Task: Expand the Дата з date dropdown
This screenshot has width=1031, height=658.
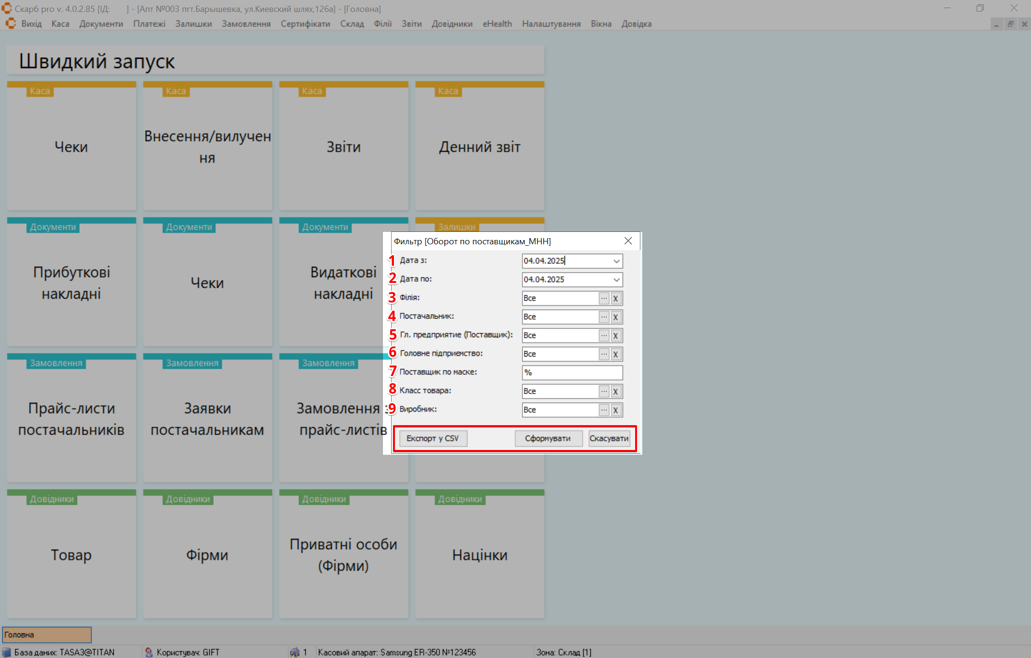Action: click(x=616, y=261)
